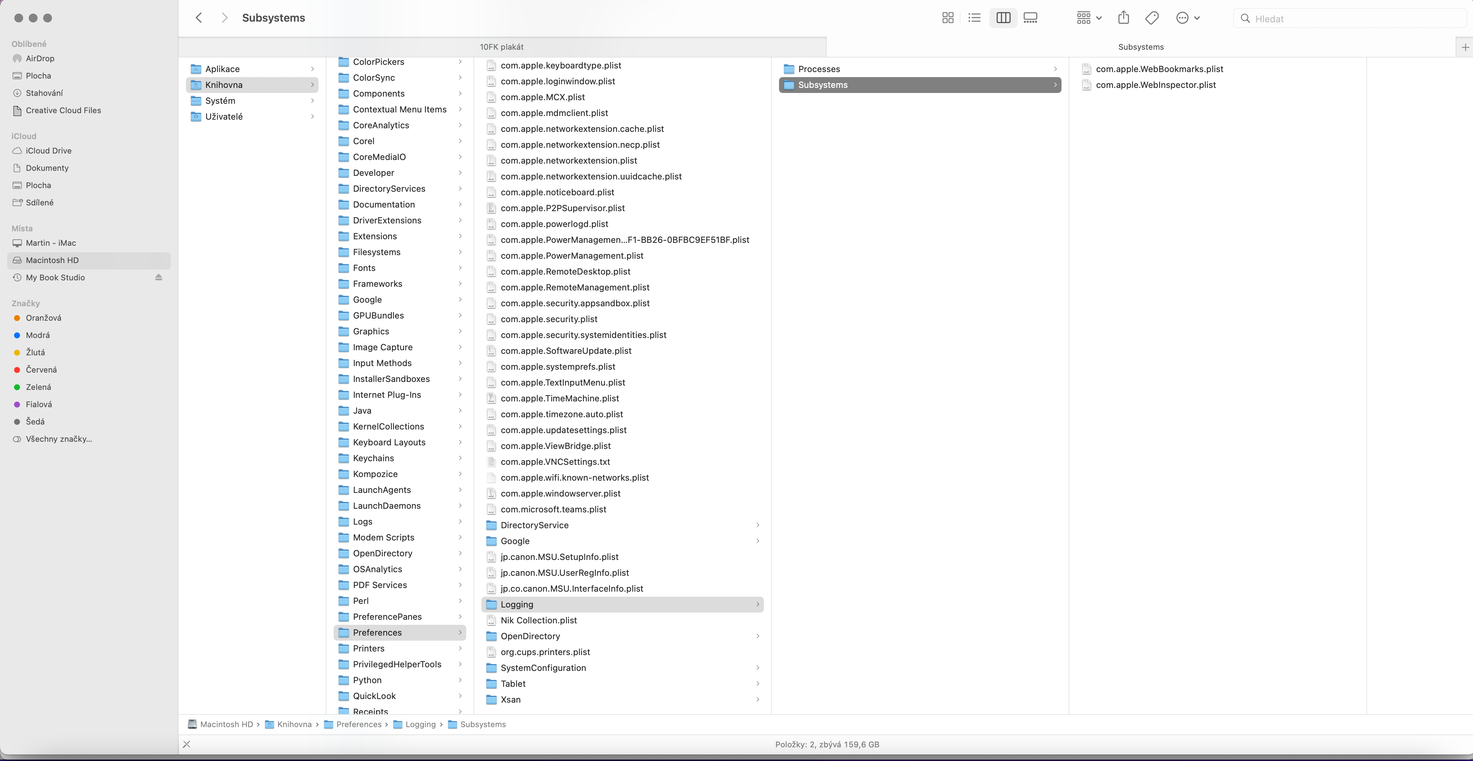Switch to the 10FK plakát tab
The image size is (1473, 761).
point(502,46)
